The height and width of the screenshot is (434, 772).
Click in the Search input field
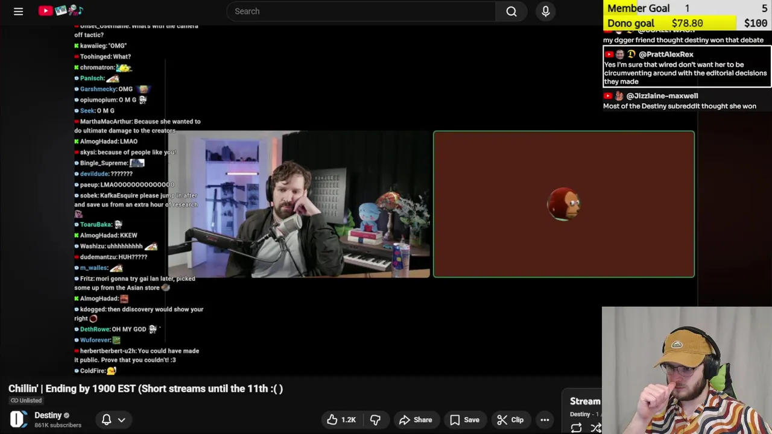(x=362, y=11)
